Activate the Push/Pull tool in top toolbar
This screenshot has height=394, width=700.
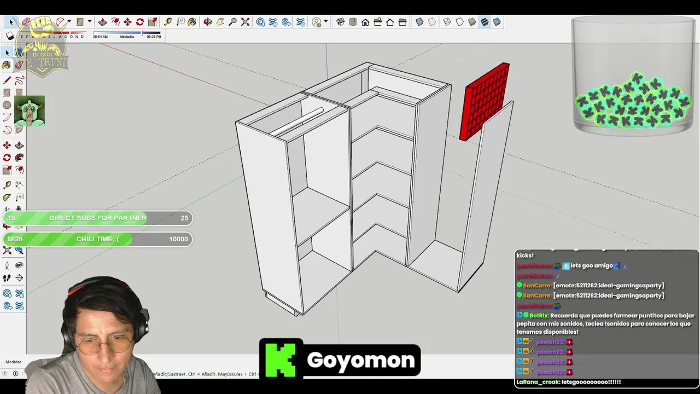(x=102, y=22)
